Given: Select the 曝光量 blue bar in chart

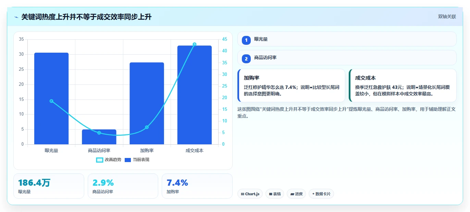Looking at the screenshot, I should [51, 98].
